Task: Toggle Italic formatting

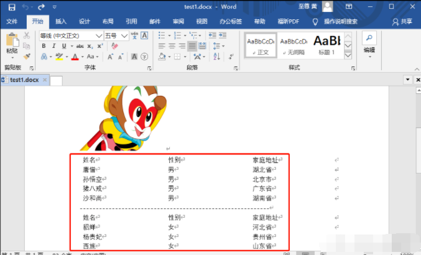Action: pyautogui.click(x=54, y=46)
